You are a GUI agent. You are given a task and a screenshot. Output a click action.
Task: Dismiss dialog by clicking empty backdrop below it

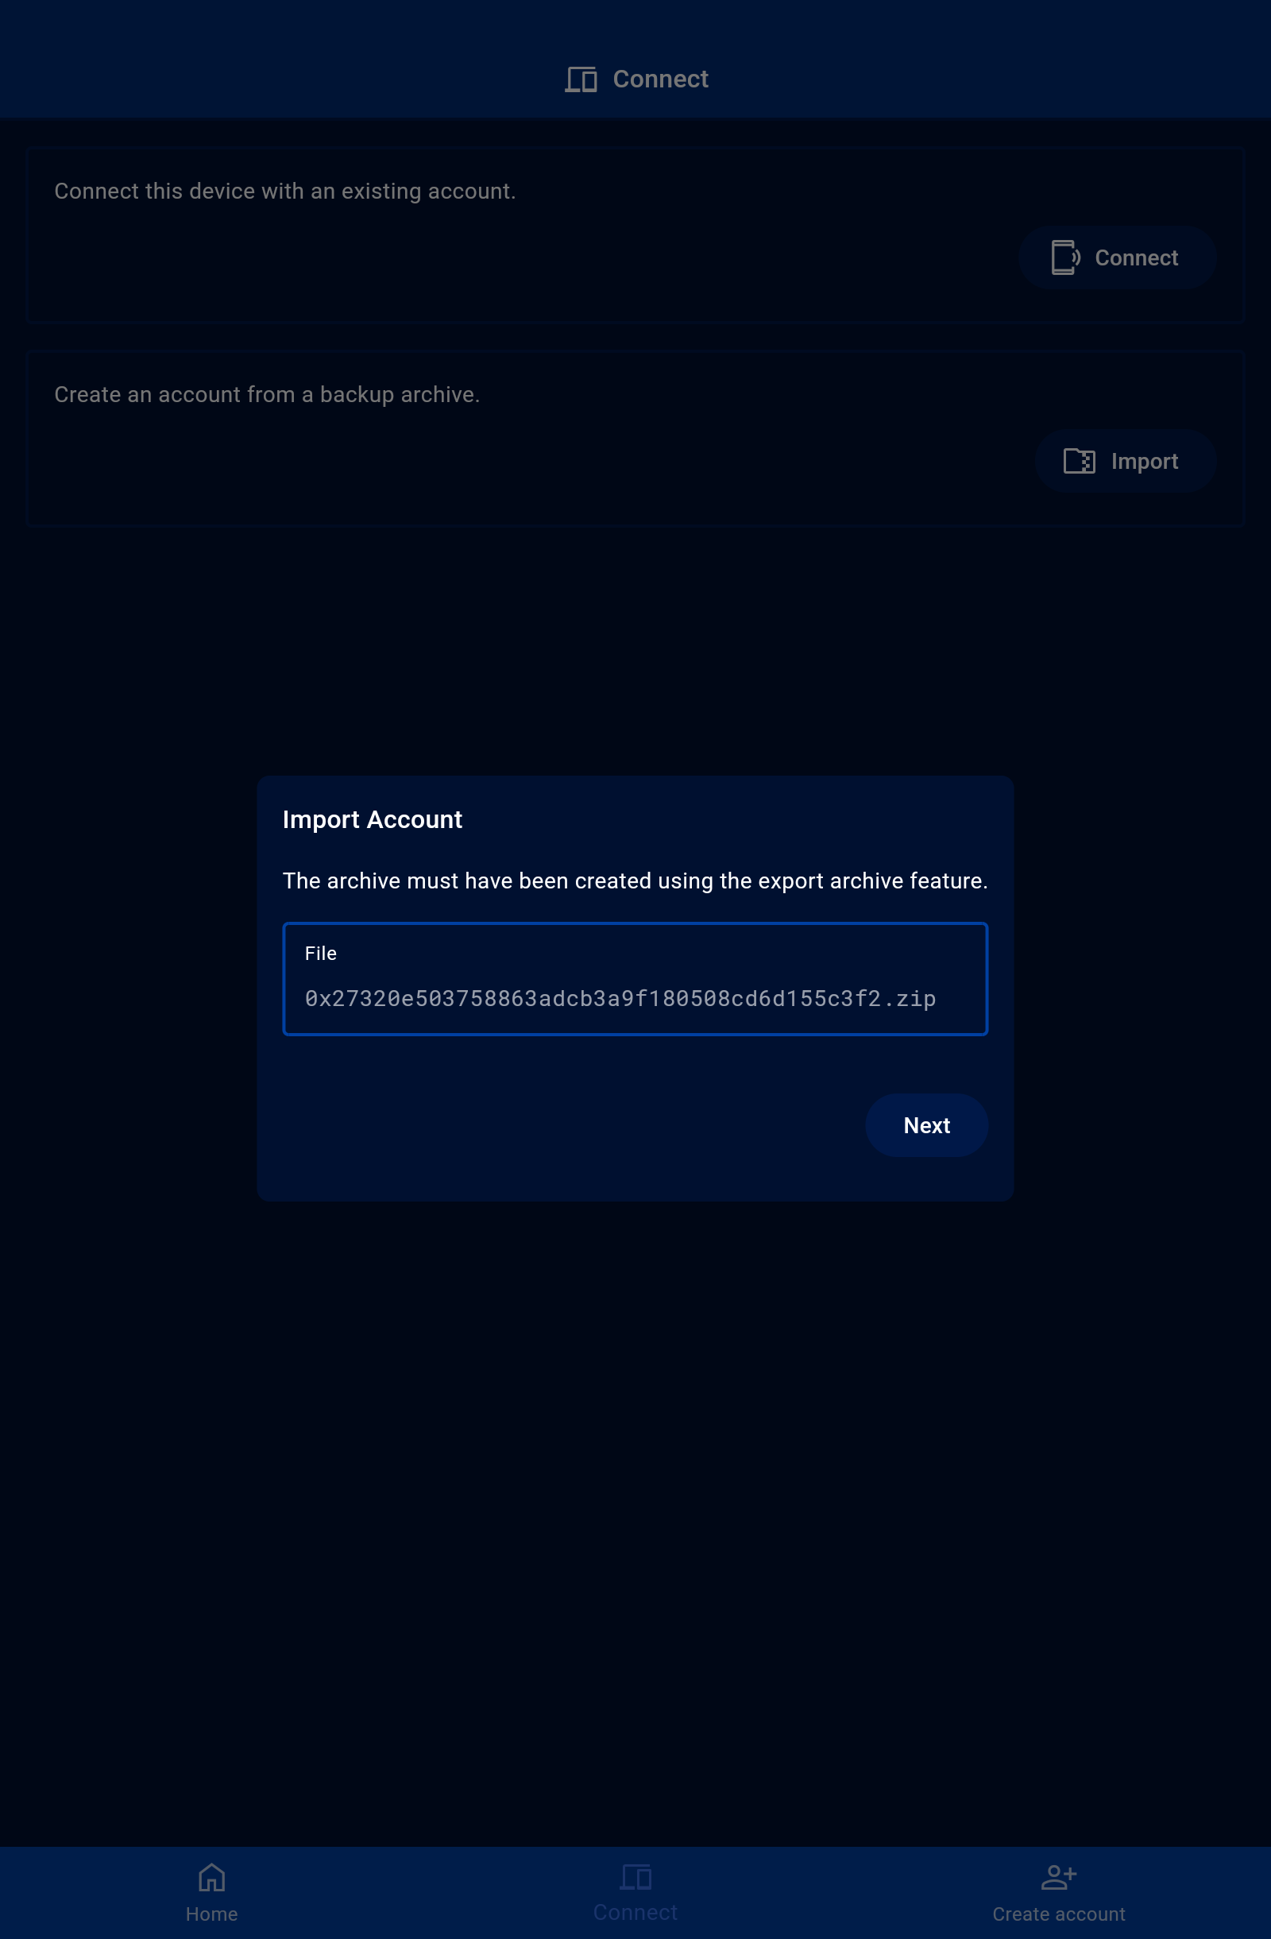tap(635, 1507)
